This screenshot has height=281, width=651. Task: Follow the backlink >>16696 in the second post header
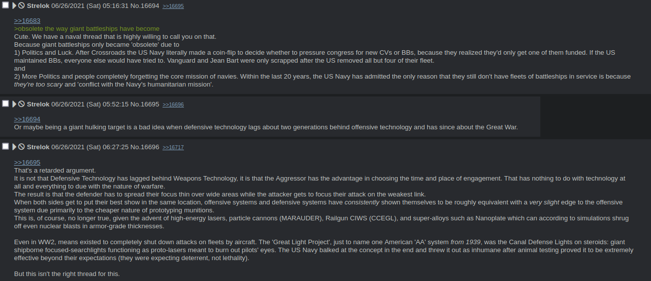click(173, 104)
